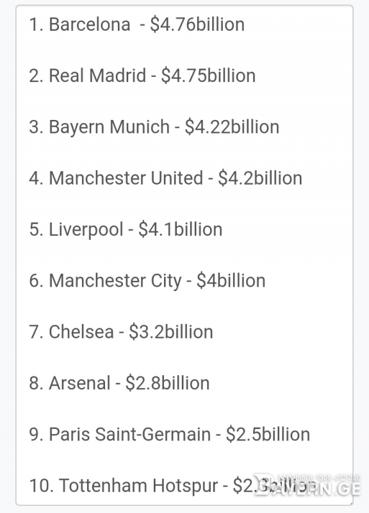This screenshot has height=513, width=369.
Task: Select the Manchester City $4billion entry
Action: pyautogui.click(x=147, y=281)
